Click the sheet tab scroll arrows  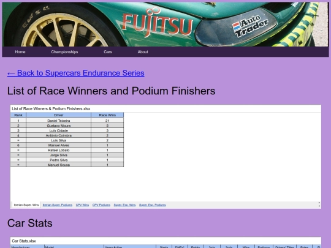click(x=319, y=205)
